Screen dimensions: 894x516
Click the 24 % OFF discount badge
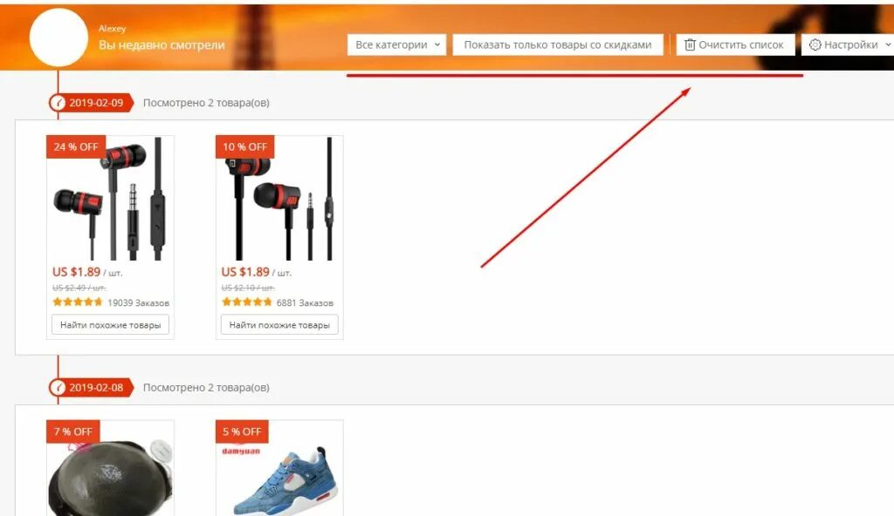point(76,147)
